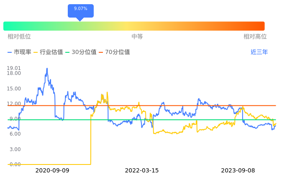The image size is (287, 185).
Task: Click the gradient valuation percentile bar
Action: [134, 26]
